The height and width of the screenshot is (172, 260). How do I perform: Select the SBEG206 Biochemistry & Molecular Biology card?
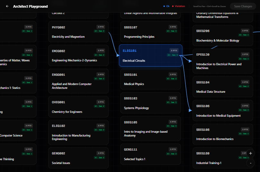pos(223,35)
